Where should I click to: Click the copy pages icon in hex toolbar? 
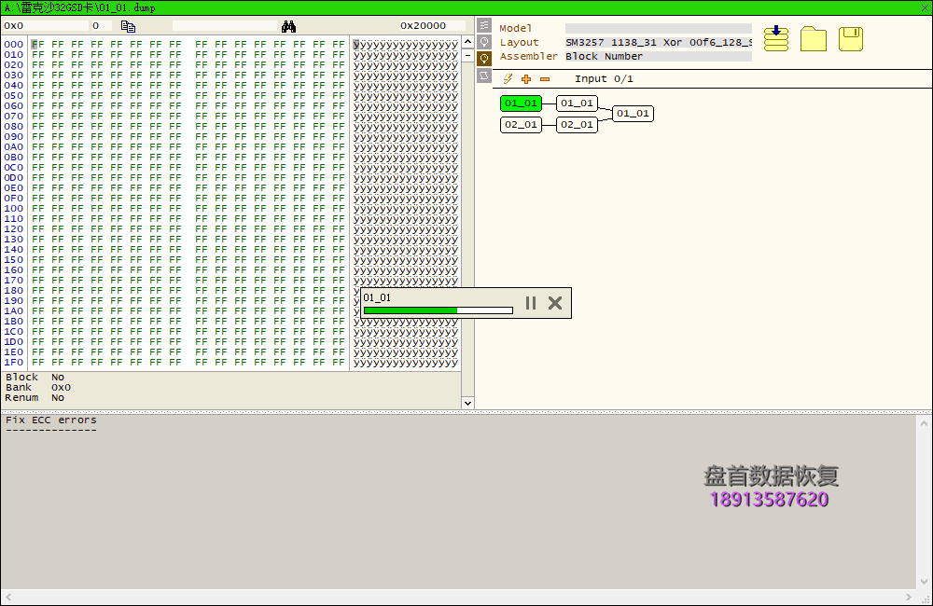pyautogui.click(x=128, y=26)
